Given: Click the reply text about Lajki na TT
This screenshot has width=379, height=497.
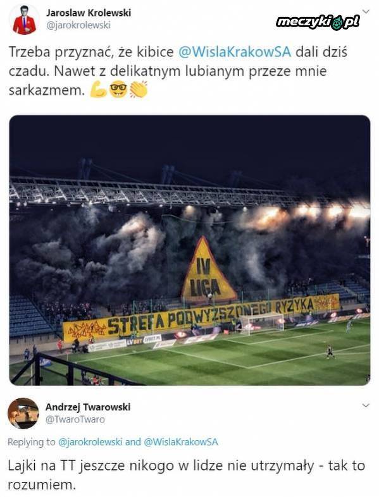Looking at the screenshot, I should coord(187,475).
